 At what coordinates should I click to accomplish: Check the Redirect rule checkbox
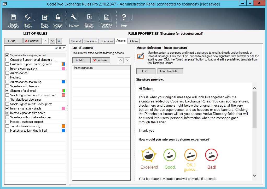tap(7, 77)
